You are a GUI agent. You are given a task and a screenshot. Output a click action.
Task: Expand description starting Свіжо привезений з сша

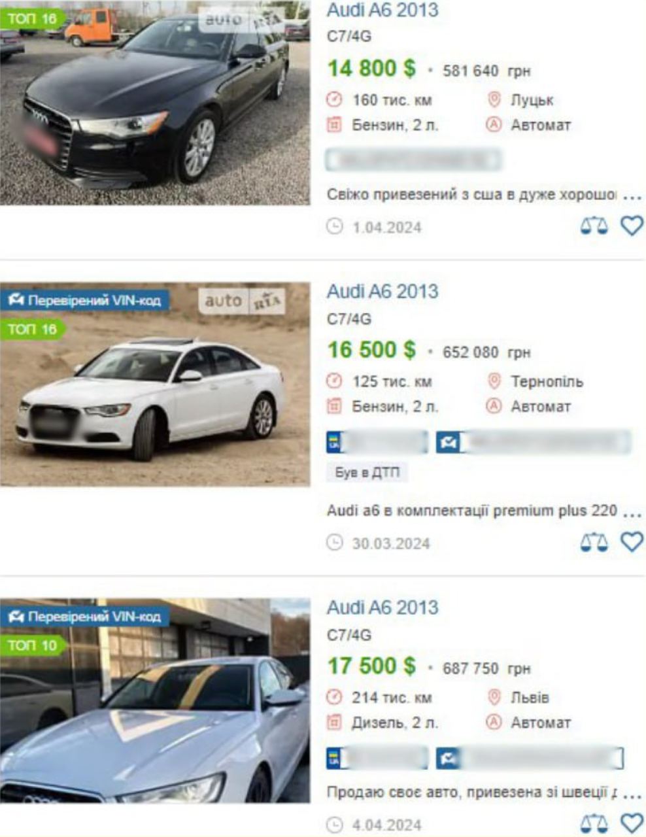tap(632, 196)
